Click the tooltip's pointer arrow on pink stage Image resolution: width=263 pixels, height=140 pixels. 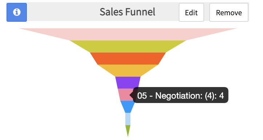pyautogui.click(x=131, y=95)
